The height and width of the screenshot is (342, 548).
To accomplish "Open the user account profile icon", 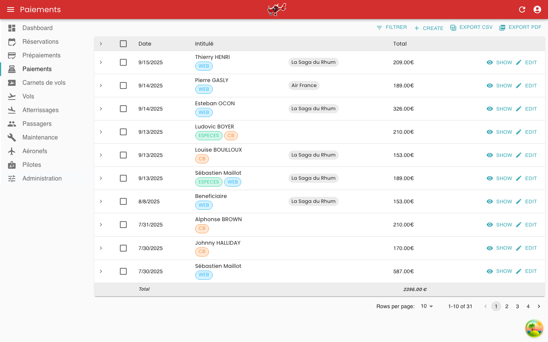I will pos(537,9).
